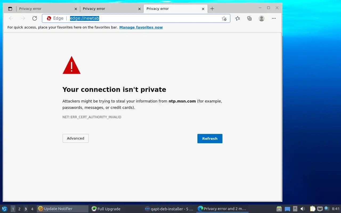
Task: Click the ntp.msn.com domain text
Action: click(182, 101)
